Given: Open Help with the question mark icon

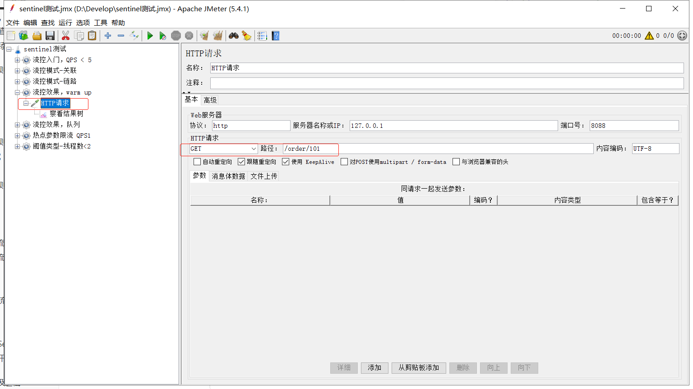Looking at the screenshot, I should [x=276, y=36].
